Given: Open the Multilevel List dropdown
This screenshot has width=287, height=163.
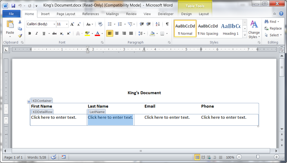Looking at the screenshot, I should point(134,24).
